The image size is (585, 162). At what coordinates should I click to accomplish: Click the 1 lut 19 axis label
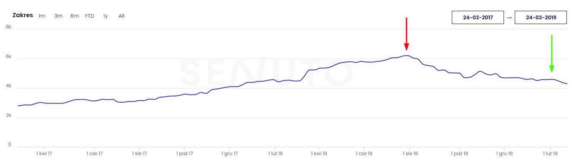[550, 153]
